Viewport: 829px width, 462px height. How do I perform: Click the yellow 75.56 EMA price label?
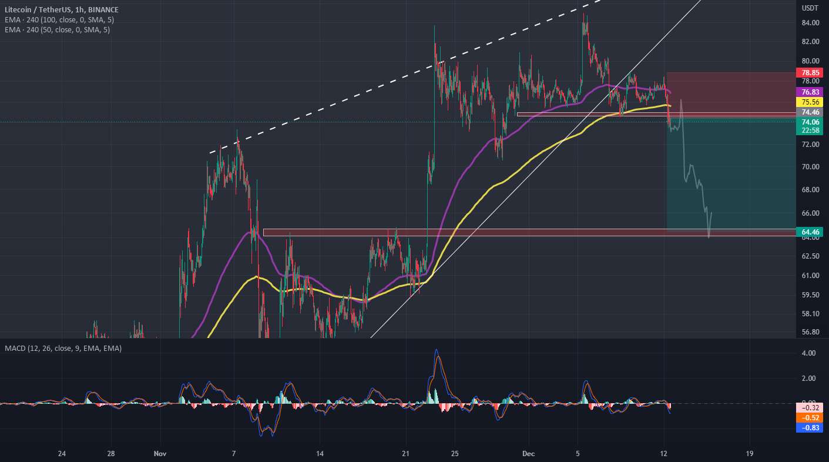click(x=811, y=102)
